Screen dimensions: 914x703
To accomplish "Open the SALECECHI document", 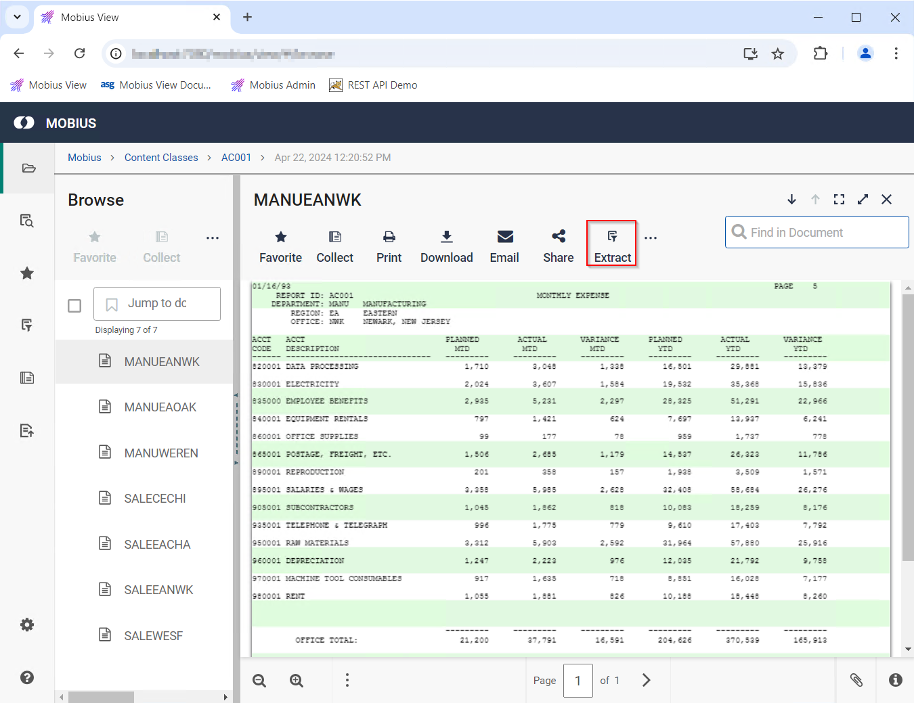I will [154, 499].
